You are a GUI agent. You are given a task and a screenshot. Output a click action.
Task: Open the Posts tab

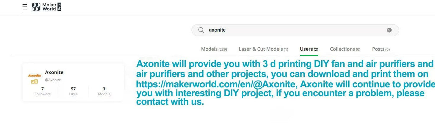381,49
